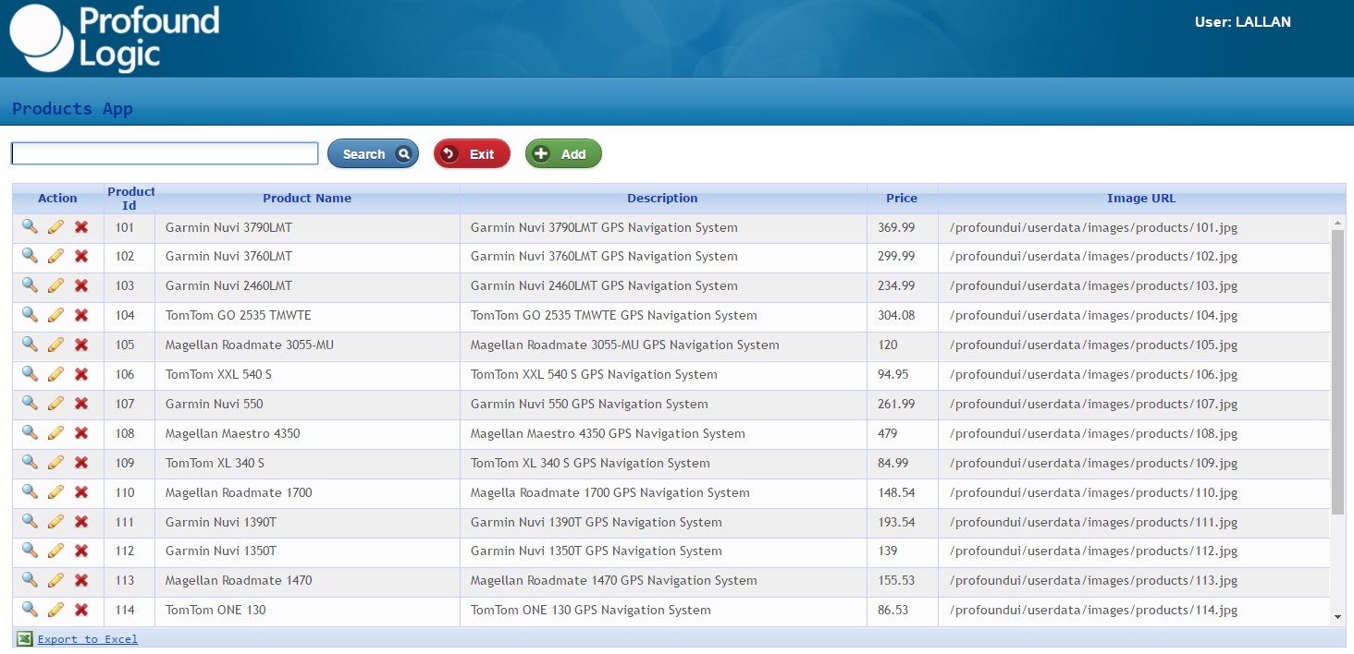1354x654 pixels.
Task: Delete Magellan Roadmate 1700 row
Action: (x=81, y=492)
